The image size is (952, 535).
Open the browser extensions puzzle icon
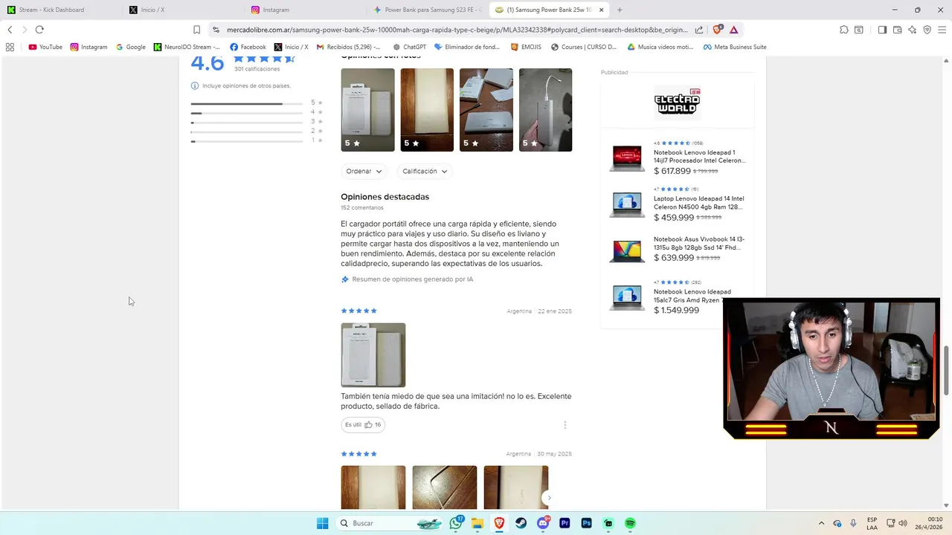(843, 30)
